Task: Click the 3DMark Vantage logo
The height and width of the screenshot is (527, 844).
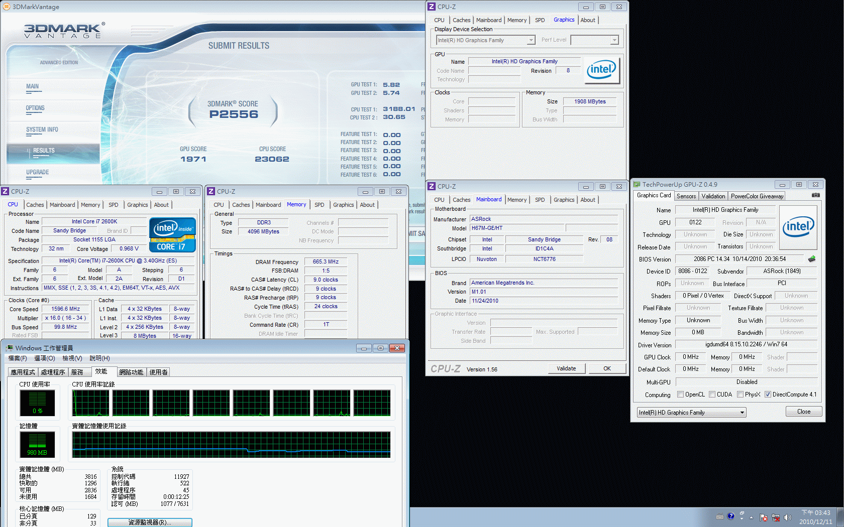Action: (65, 31)
